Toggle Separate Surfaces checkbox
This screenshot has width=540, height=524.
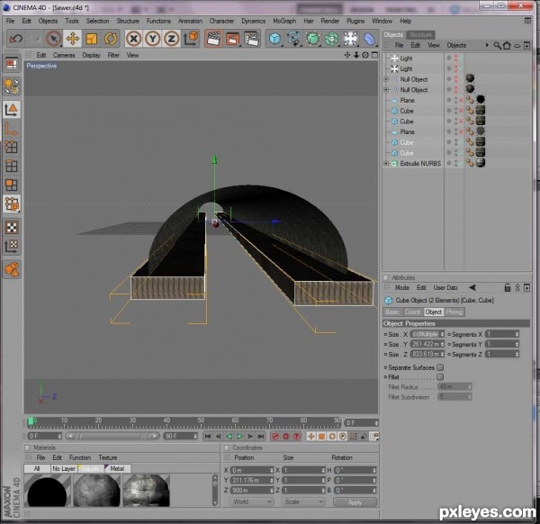(x=440, y=367)
